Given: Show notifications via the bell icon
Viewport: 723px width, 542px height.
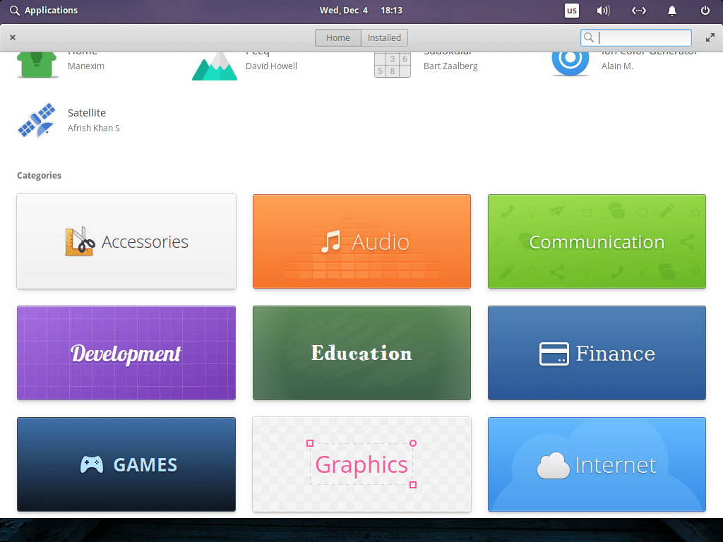Looking at the screenshot, I should [672, 10].
